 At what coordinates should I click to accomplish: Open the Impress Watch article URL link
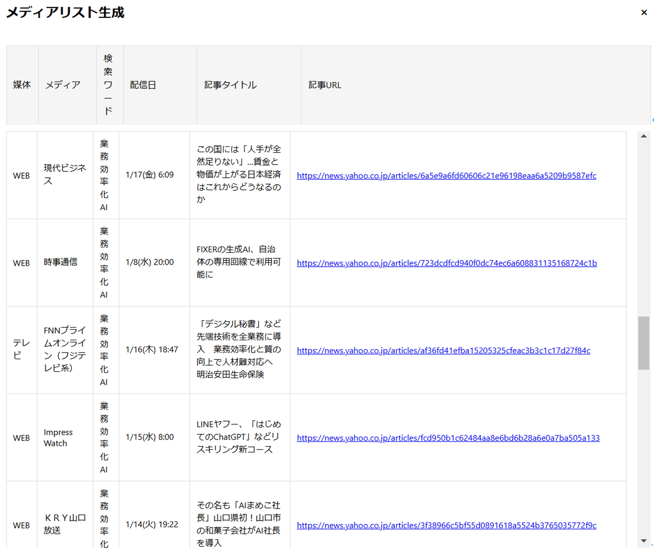point(448,438)
